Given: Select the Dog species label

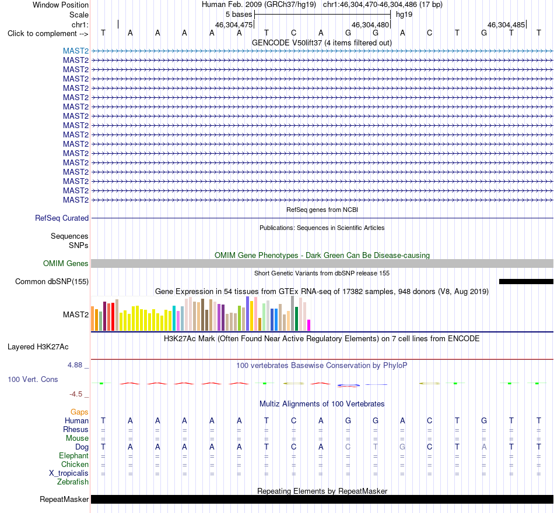Looking at the screenshot, I should [82, 447].
